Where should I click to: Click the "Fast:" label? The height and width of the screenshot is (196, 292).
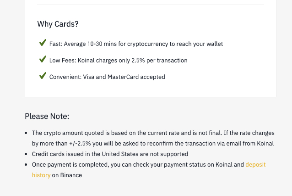56,44
